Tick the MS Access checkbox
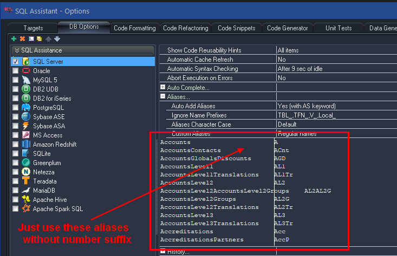The image size is (397, 256). [16, 135]
